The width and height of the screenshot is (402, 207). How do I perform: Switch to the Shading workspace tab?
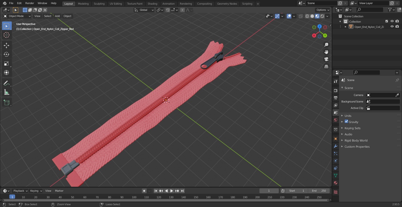click(152, 4)
